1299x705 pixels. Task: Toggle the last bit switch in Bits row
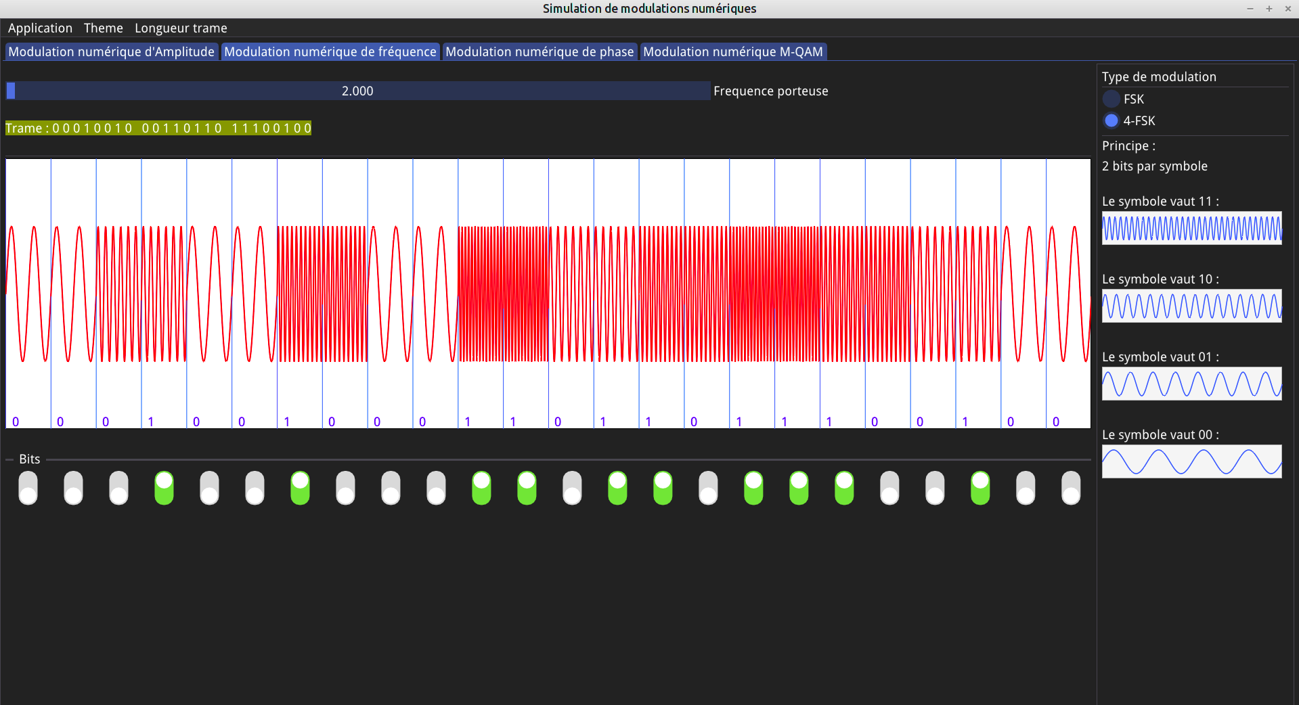tap(1071, 488)
